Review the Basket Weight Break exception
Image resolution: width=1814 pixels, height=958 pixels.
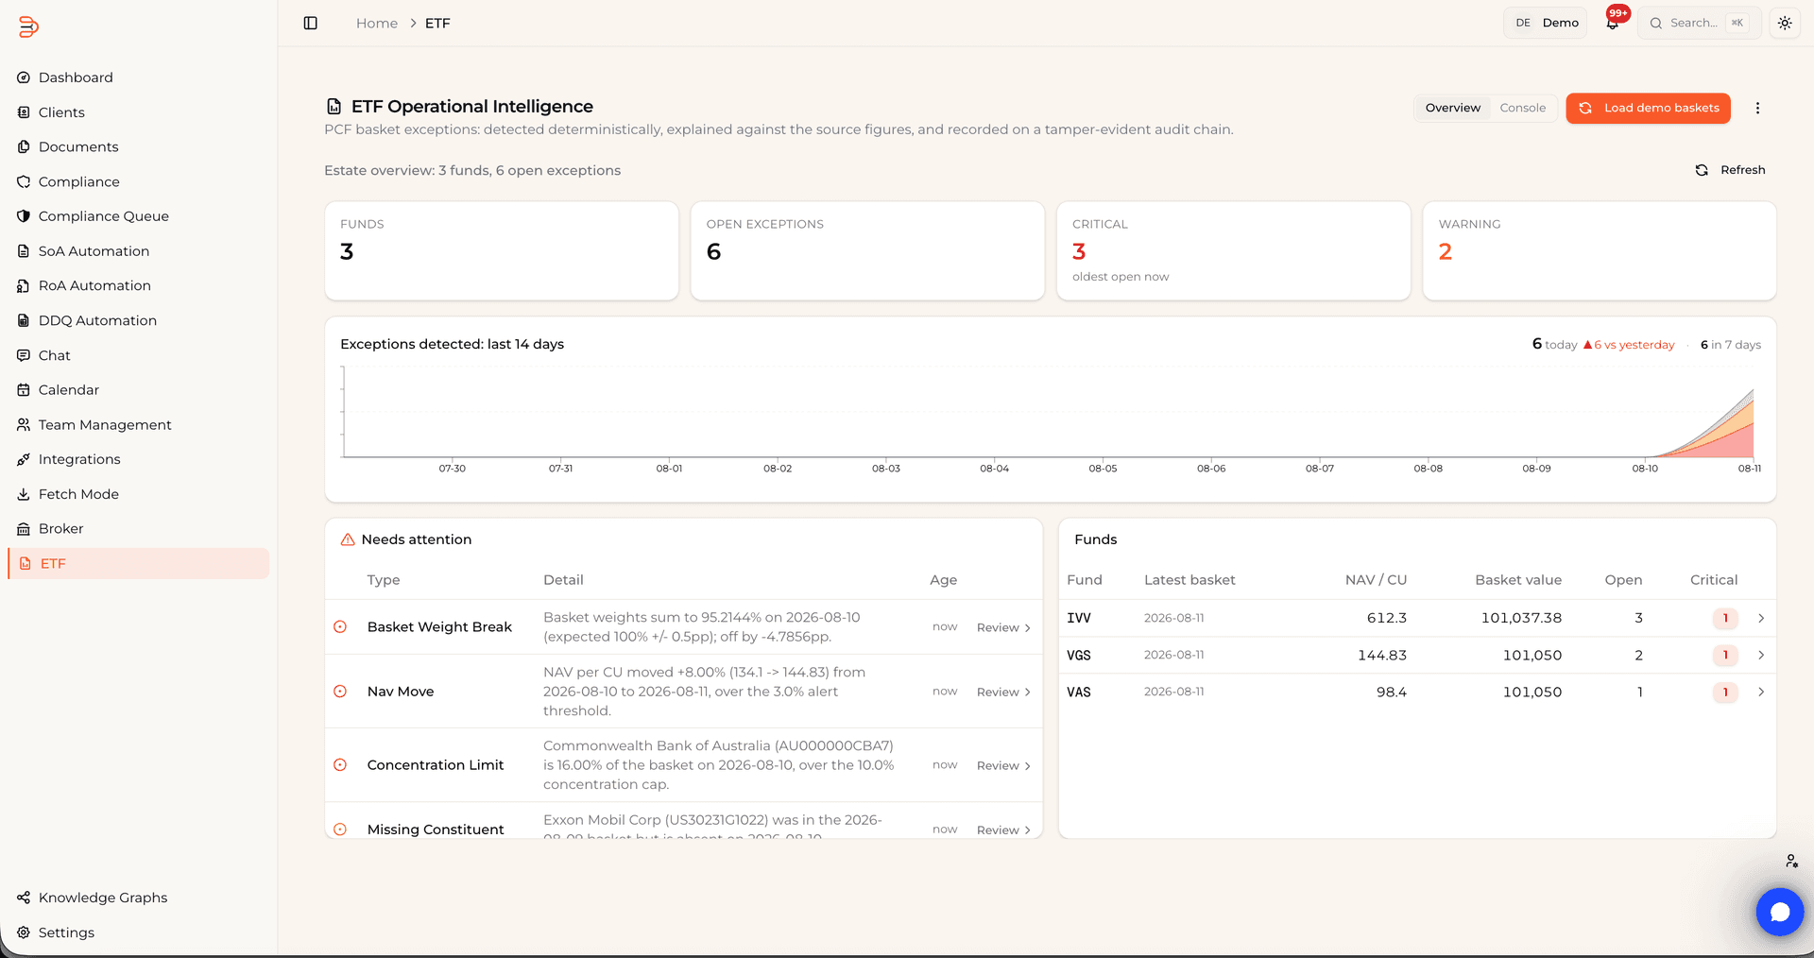[1003, 627]
